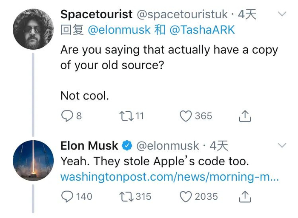View Elon Musk's rocket profile picture
The width and height of the screenshot is (298, 218).
pyautogui.click(x=33, y=160)
